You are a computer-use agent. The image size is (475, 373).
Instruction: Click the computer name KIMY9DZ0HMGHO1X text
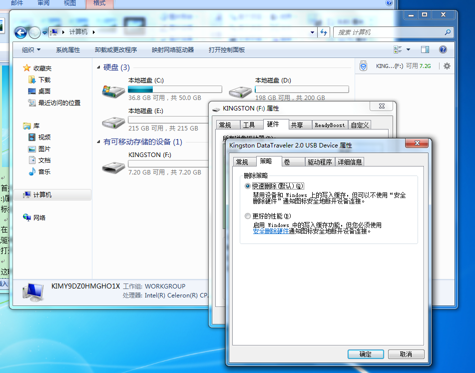point(86,286)
